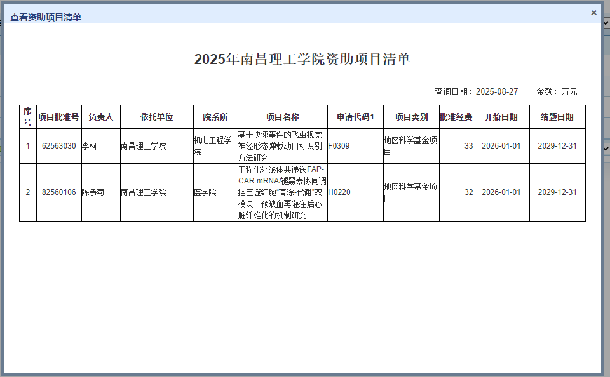Select the 项目类别 column header
This screenshot has width=610, height=377.
[411, 117]
